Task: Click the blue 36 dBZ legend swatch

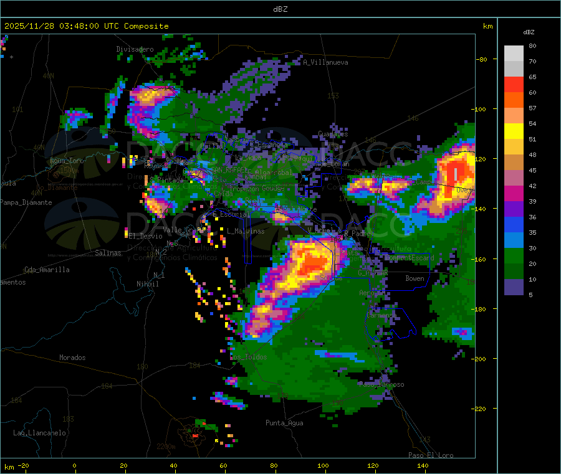Action: tap(514, 224)
